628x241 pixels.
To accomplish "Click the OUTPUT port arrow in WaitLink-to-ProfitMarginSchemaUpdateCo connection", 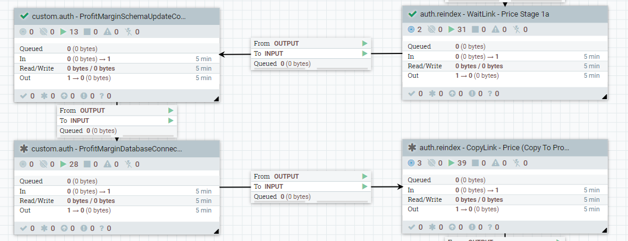I will coord(364,43).
